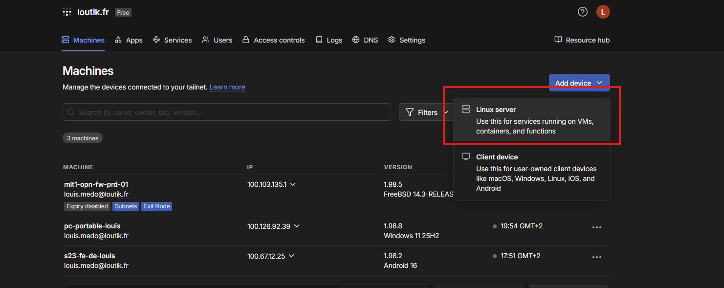Click the Tailscale dots logo icon
Image resolution: width=724 pixels, height=288 pixels.
[x=67, y=12]
